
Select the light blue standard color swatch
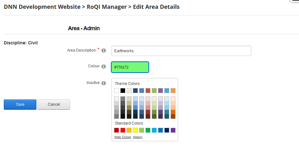[154, 130]
